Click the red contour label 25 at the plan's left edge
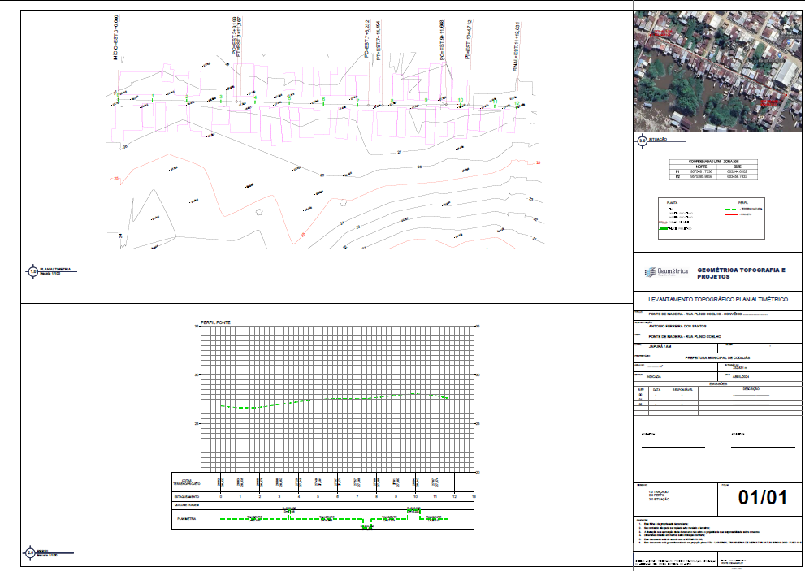This screenshot has width=805, height=571. pyautogui.click(x=116, y=178)
